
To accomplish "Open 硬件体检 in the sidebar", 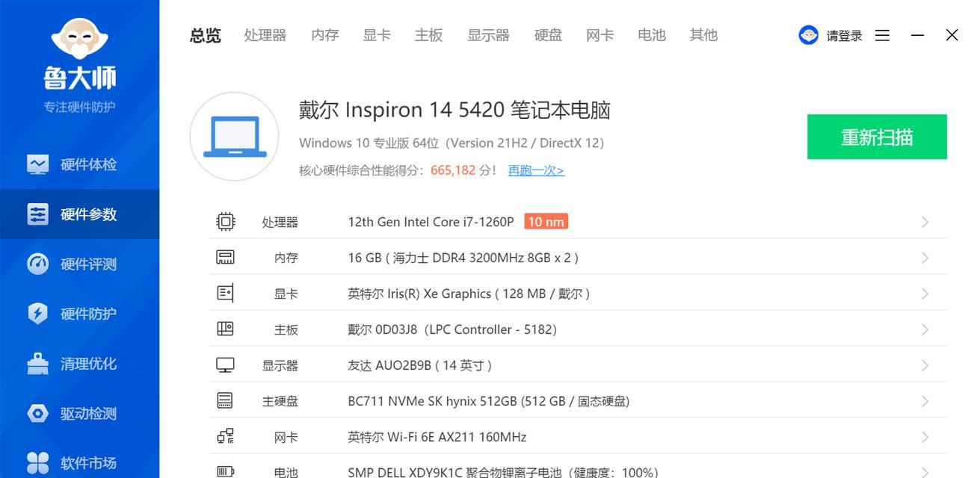I will point(79,164).
